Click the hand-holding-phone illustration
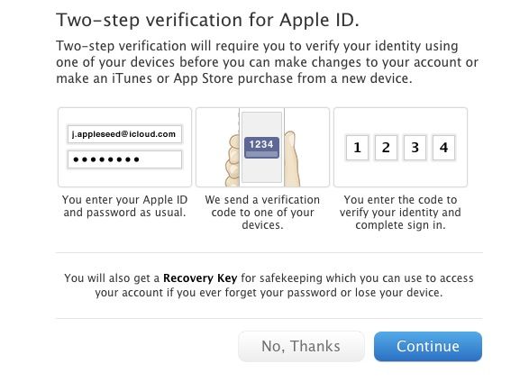Viewport: 529px width, 391px height. click(x=262, y=147)
